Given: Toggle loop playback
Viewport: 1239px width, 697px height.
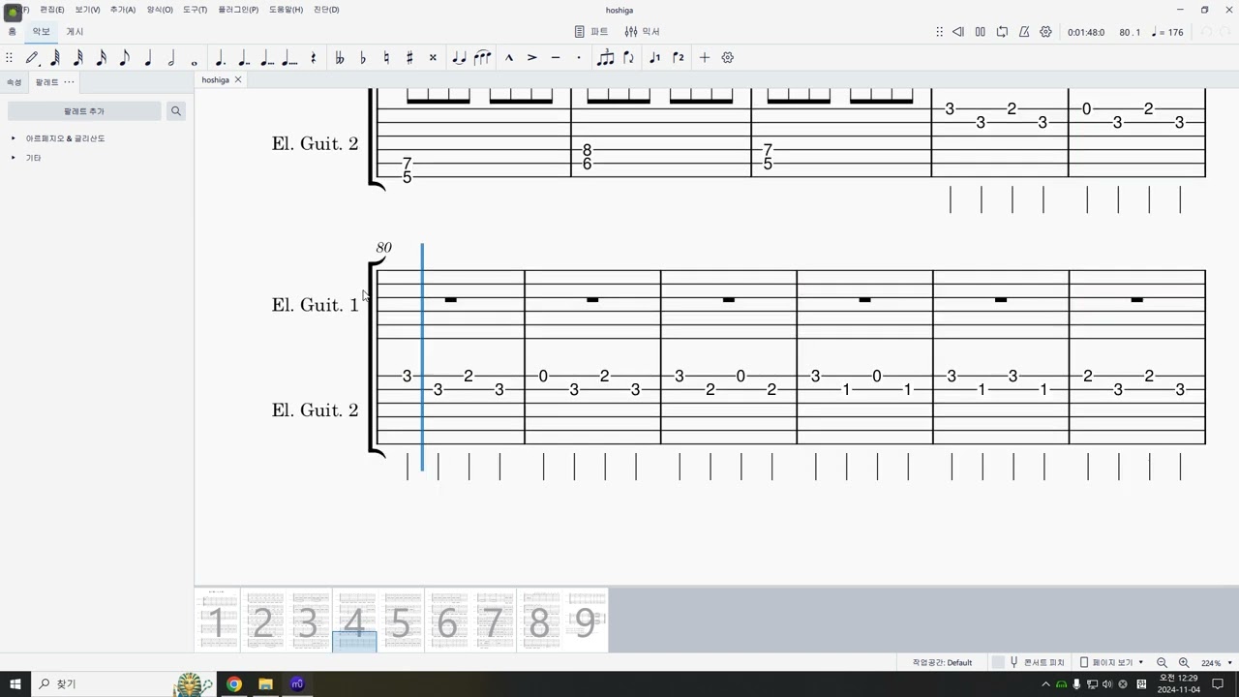Looking at the screenshot, I should [x=1002, y=32].
